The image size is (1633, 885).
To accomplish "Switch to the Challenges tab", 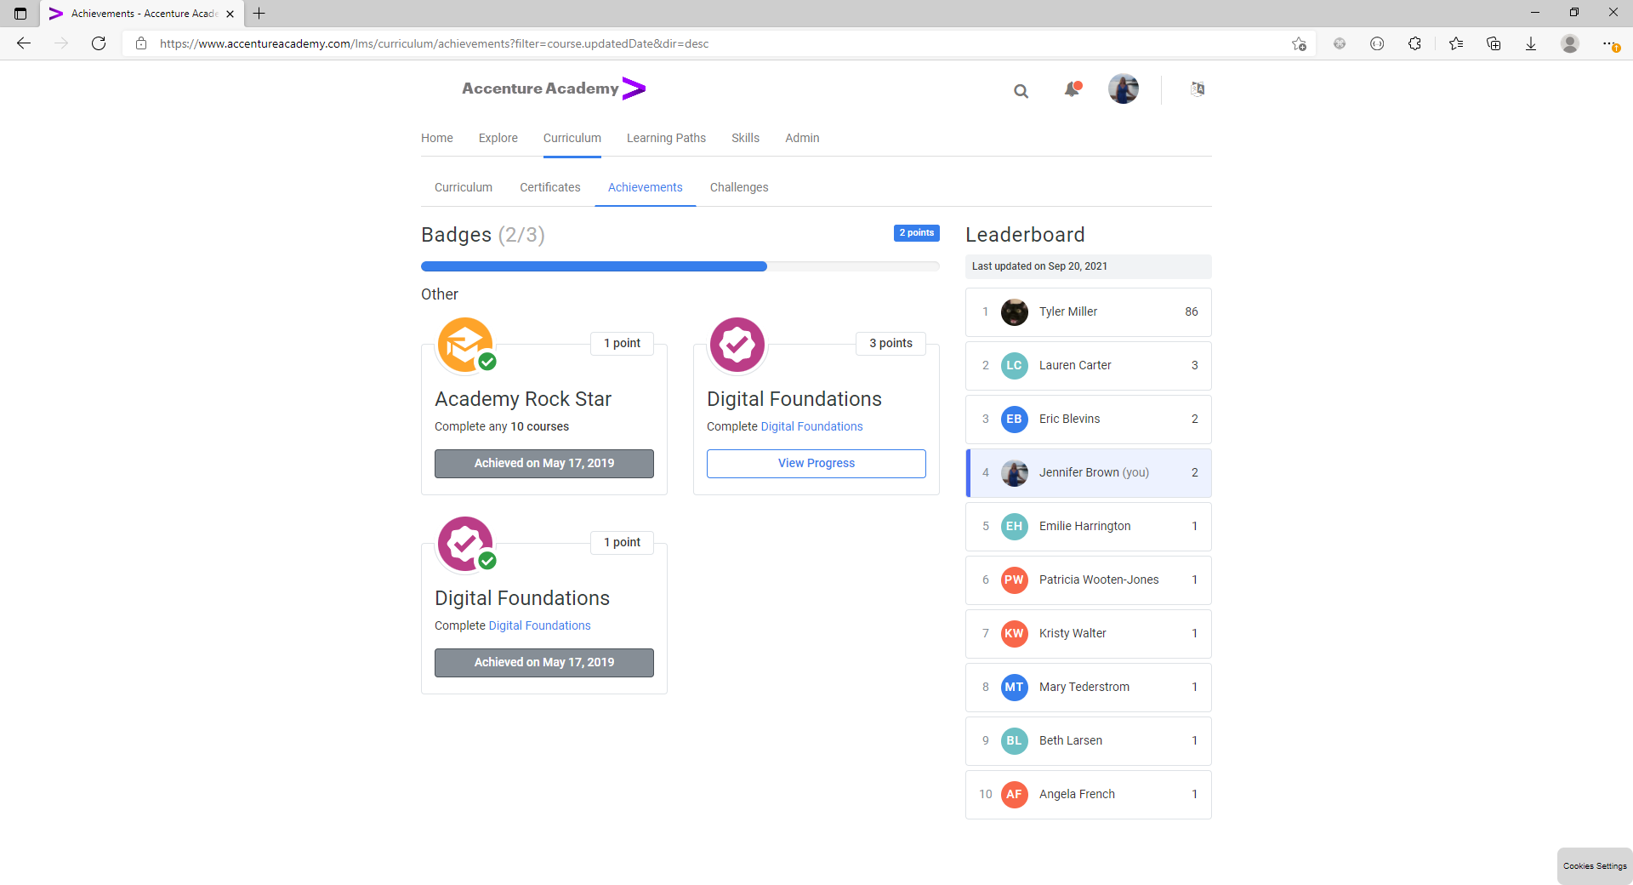I will [738, 187].
